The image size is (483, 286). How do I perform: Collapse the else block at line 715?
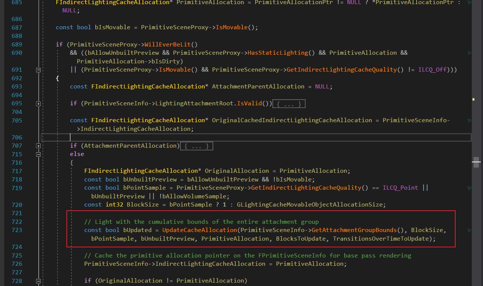38,154
